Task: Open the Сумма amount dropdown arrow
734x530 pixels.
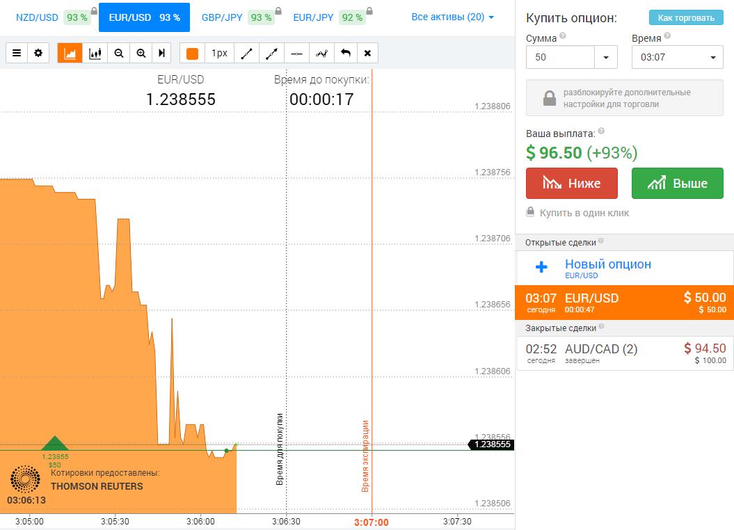Action: click(606, 57)
